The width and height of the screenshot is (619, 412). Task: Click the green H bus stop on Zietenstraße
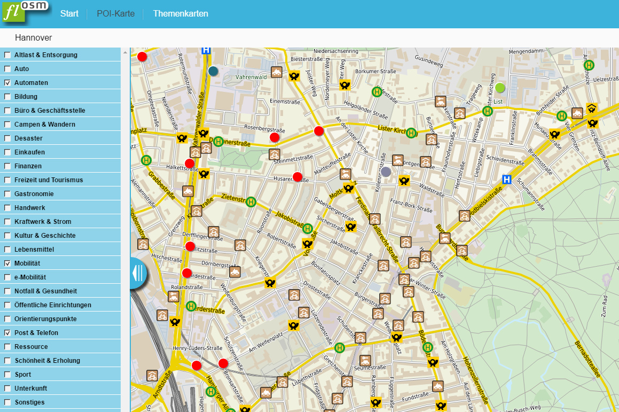[251, 201]
